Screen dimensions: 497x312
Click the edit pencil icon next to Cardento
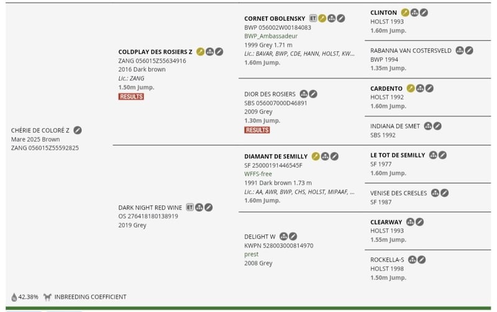[429, 88]
